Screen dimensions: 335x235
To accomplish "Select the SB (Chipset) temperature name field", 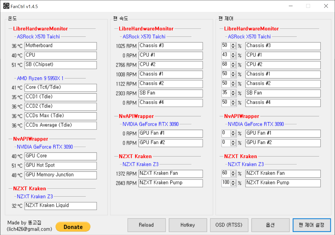I will coord(61,65).
